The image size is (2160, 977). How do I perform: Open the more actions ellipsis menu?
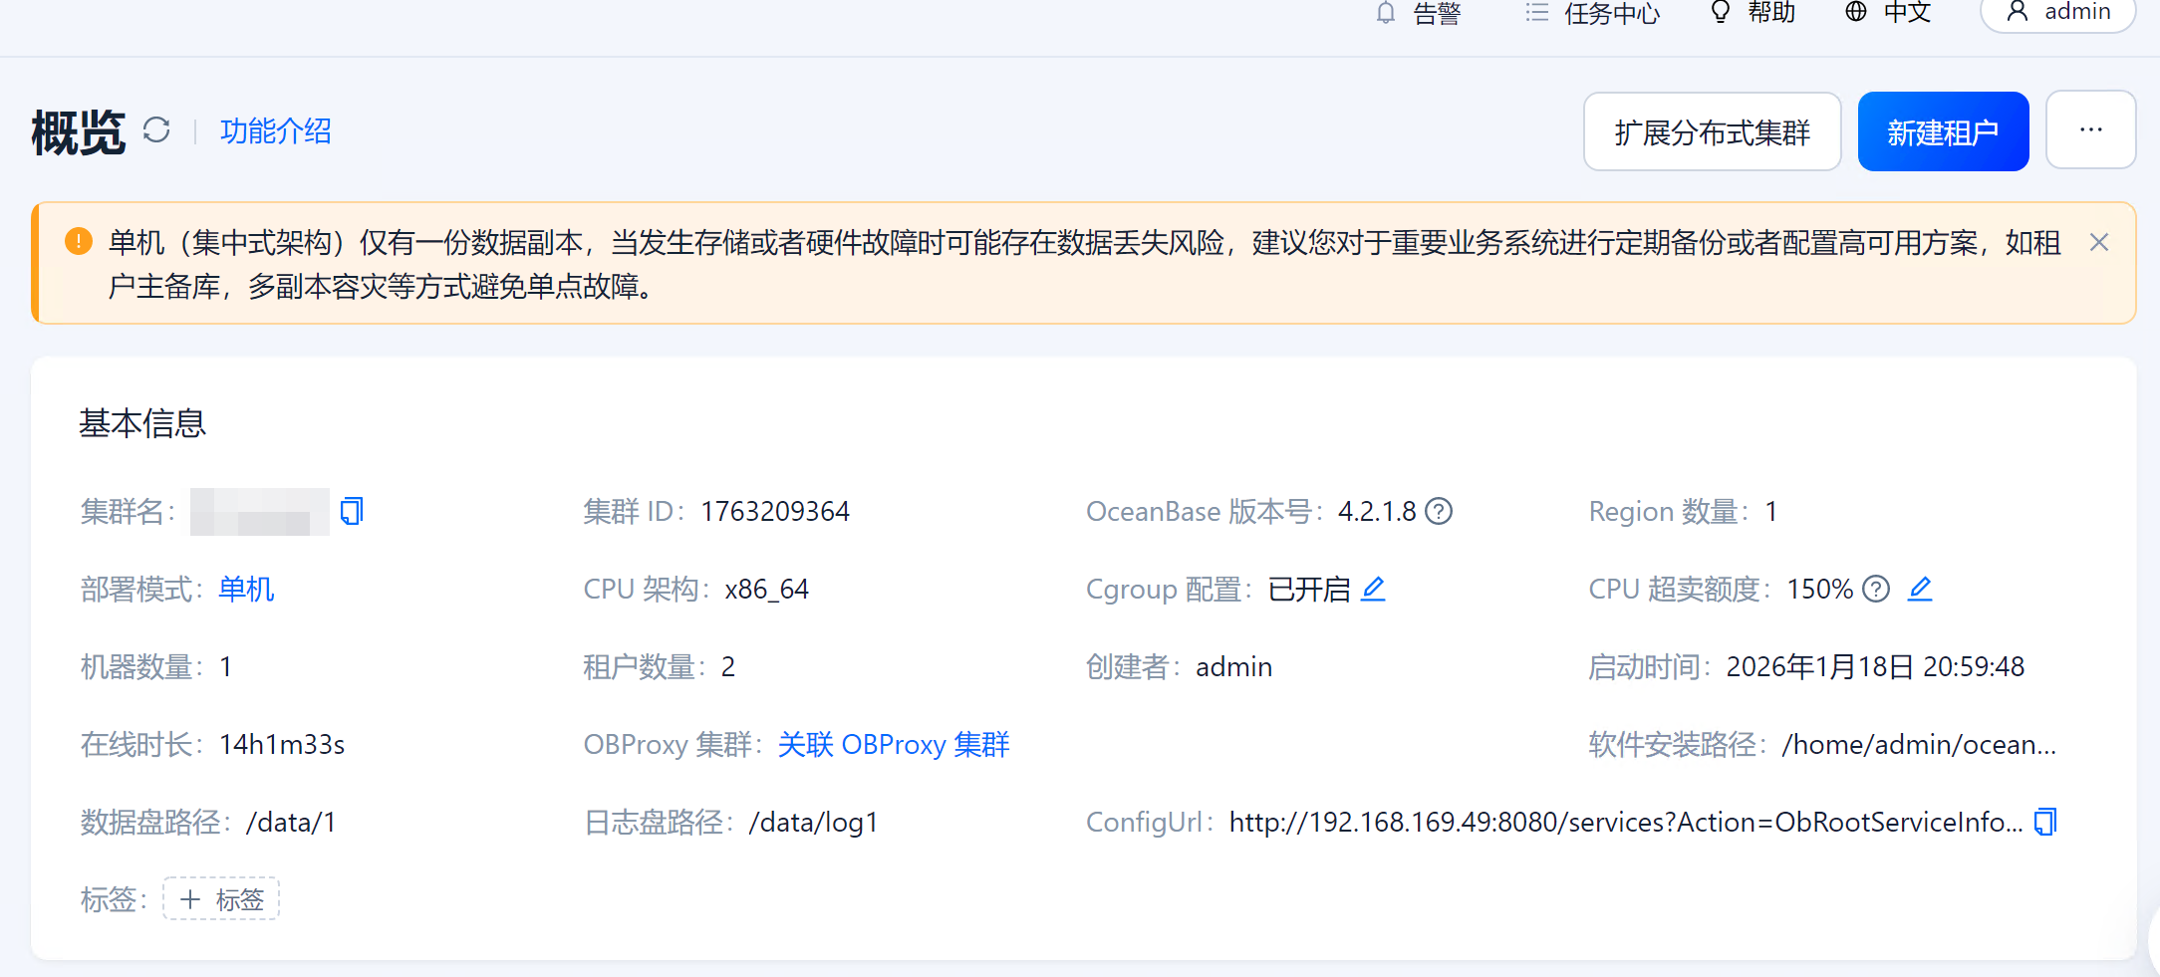point(2090,130)
